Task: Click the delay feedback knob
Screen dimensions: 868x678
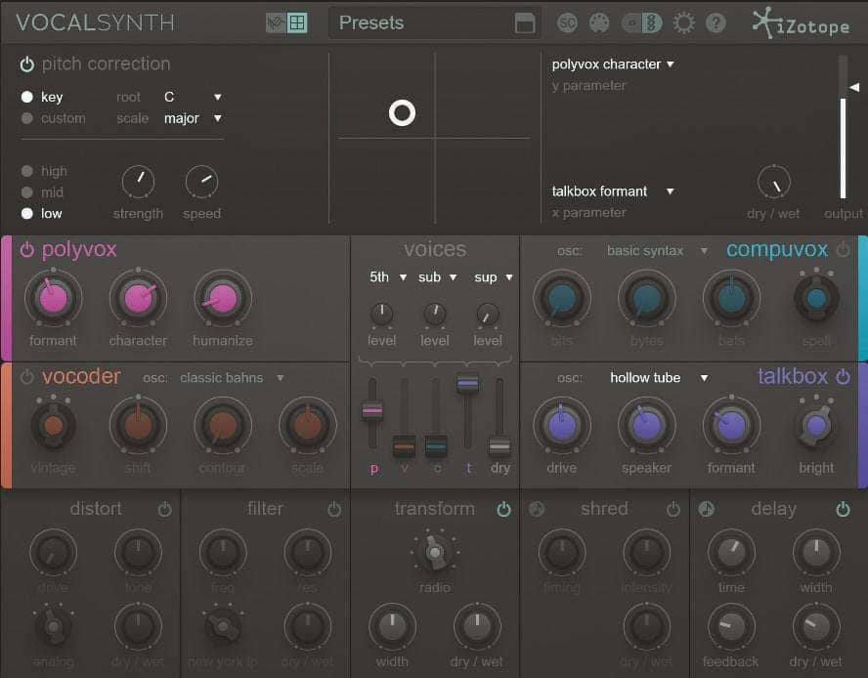Action: pyautogui.click(x=731, y=627)
